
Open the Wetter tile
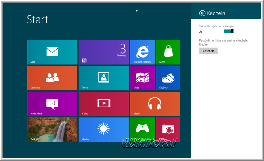point(104,130)
